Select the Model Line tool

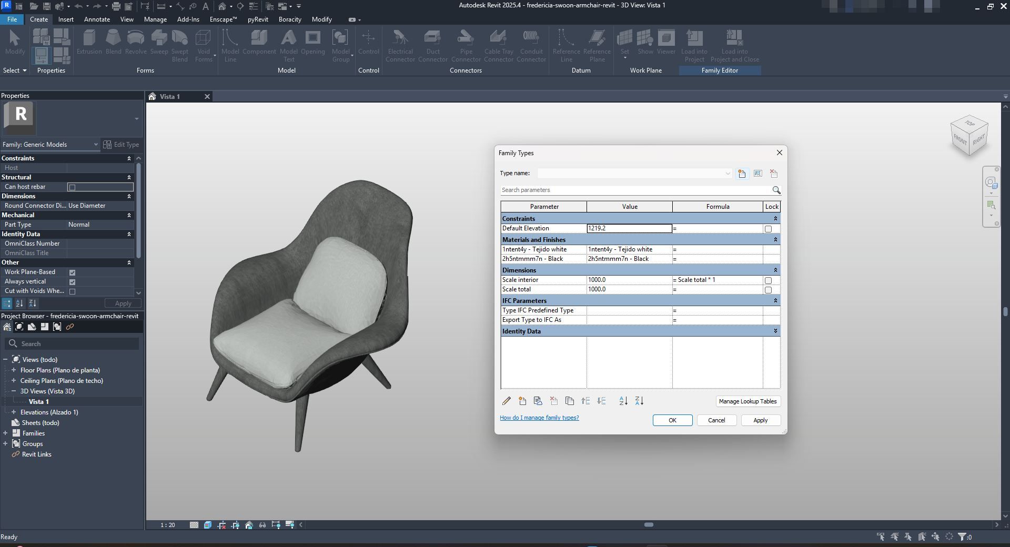coord(230,45)
